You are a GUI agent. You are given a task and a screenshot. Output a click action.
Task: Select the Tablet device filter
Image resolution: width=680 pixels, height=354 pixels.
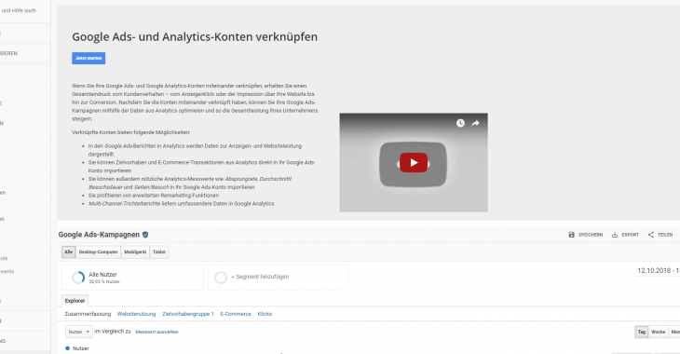tap(159, 252)
